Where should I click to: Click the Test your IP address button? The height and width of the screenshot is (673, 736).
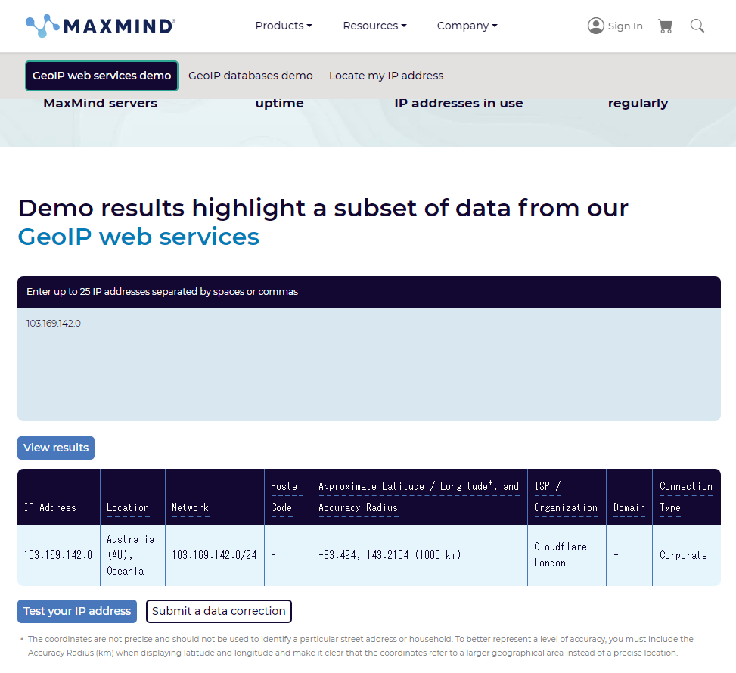point(77,611)
